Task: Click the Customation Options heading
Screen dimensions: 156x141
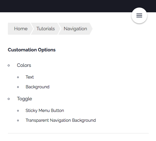Action: [x=32, y=50]
